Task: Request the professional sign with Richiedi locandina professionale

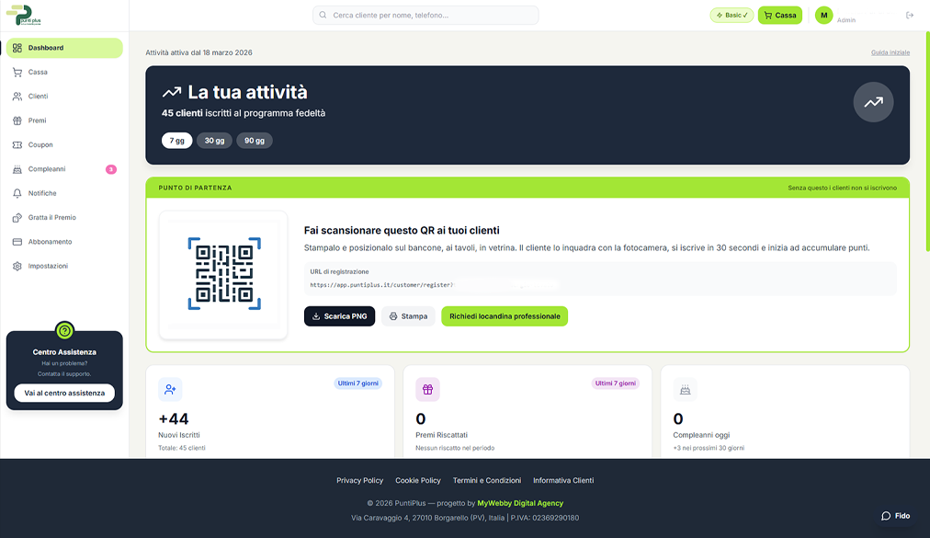Action: pyautogui.click(x=504, y=315)
